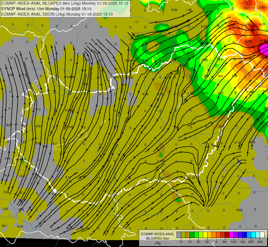Click the map value '87.5'
268x247 pixels.
(x=237, y=143)
